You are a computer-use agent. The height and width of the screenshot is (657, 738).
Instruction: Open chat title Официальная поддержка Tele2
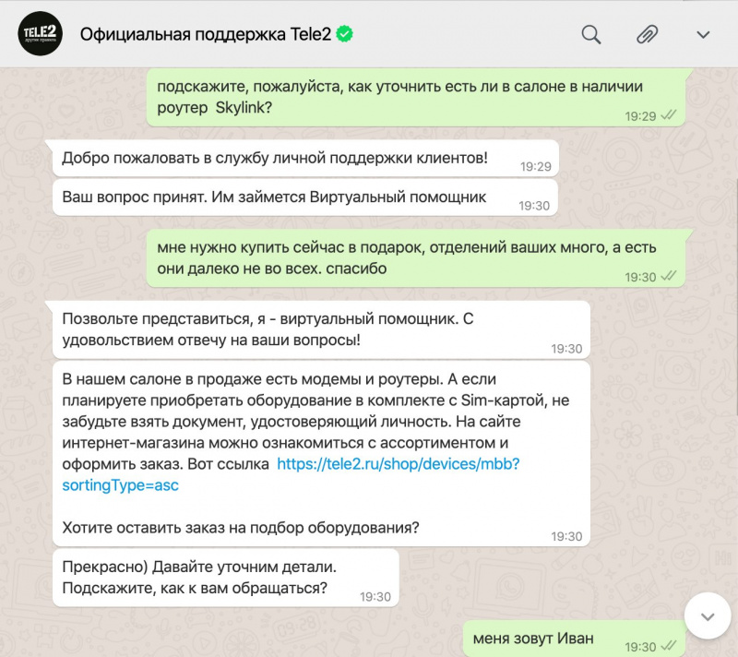tap(206, 34)
